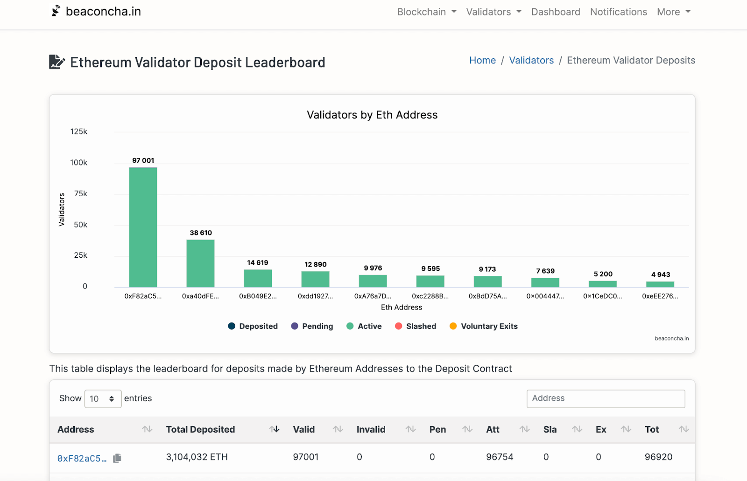Open the Show entries count selector

coord(102,399)
